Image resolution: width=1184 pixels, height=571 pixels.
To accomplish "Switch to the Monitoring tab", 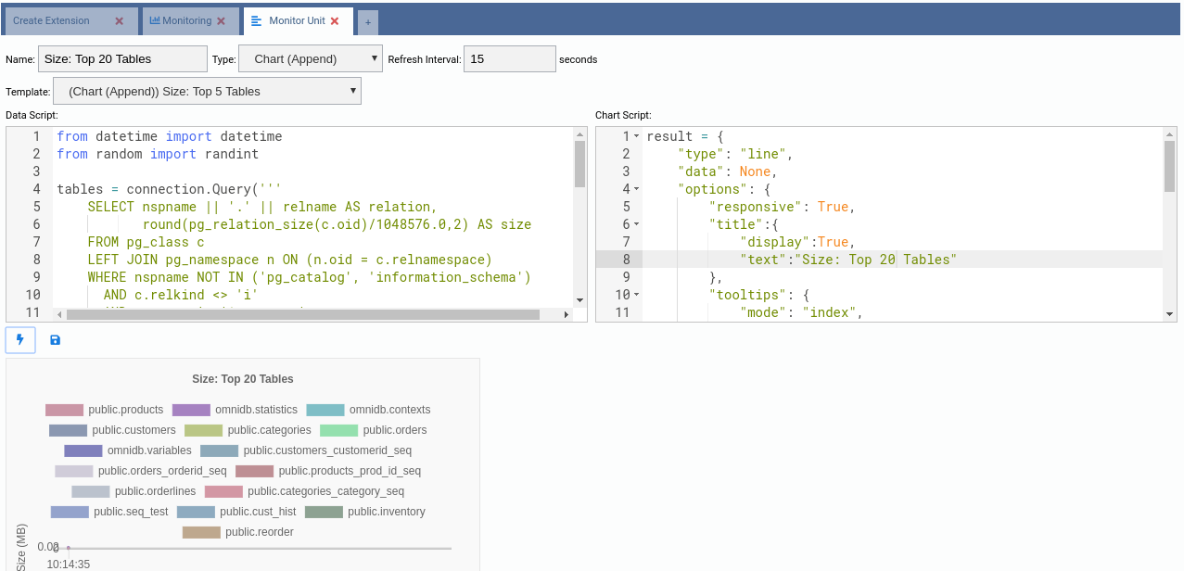I will [185, 21].
